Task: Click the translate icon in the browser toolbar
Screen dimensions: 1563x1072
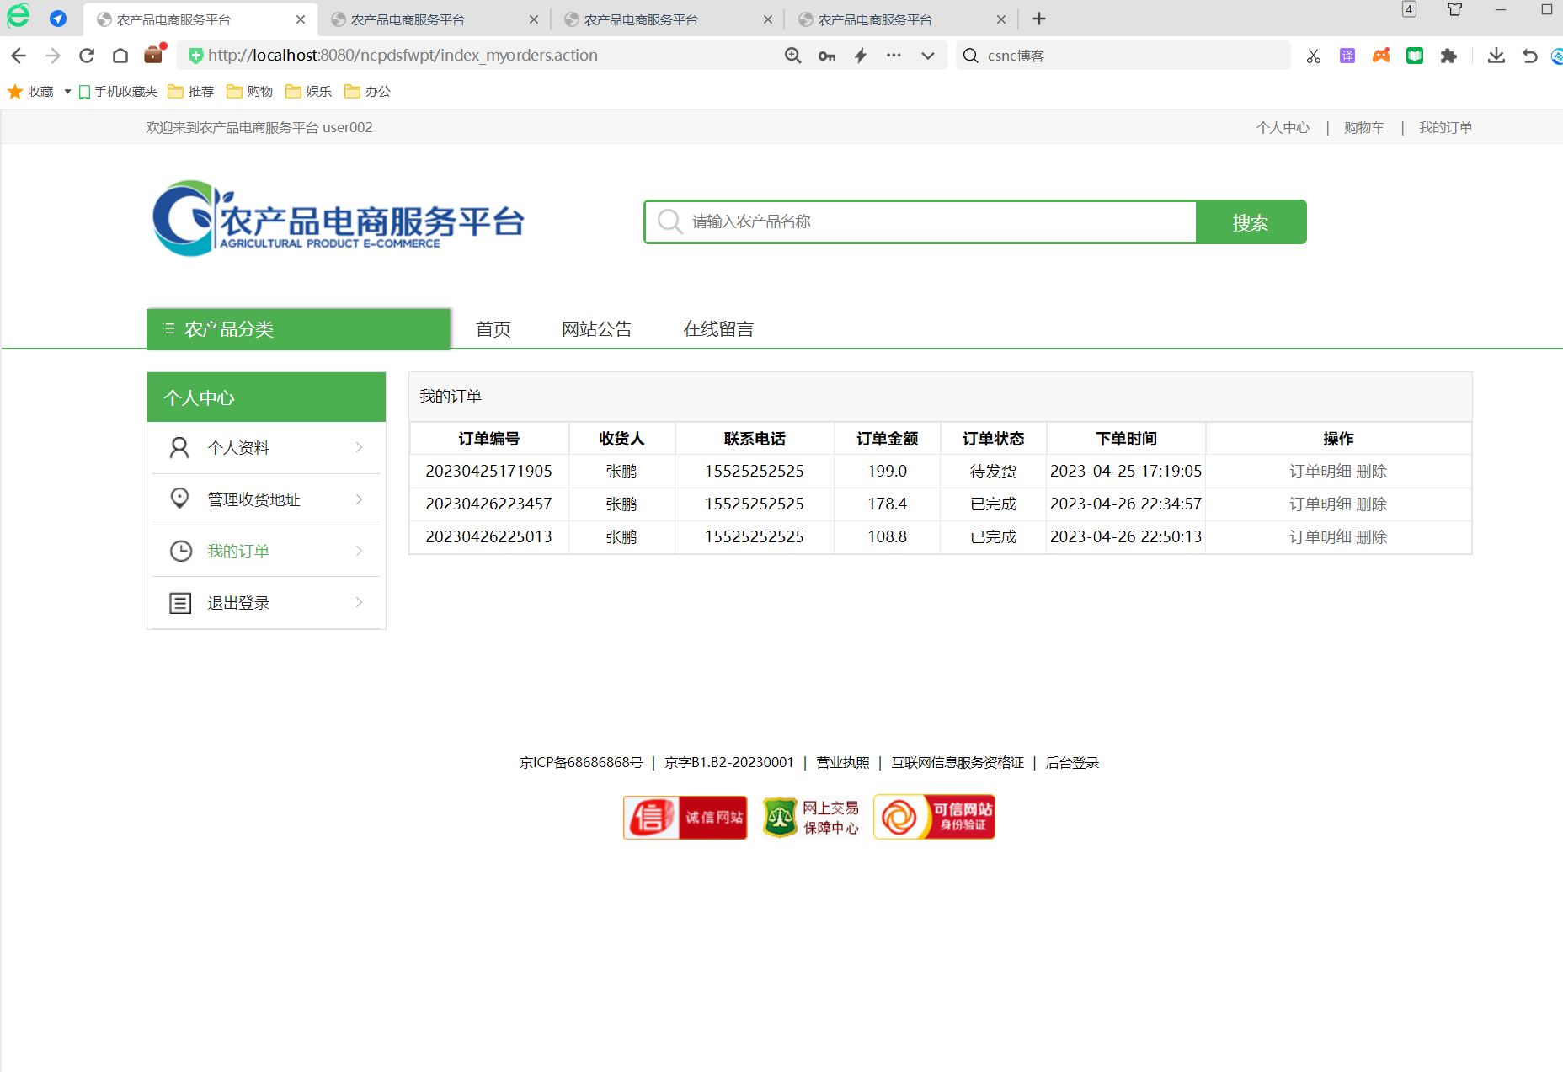Action: tap(1347, 56)
